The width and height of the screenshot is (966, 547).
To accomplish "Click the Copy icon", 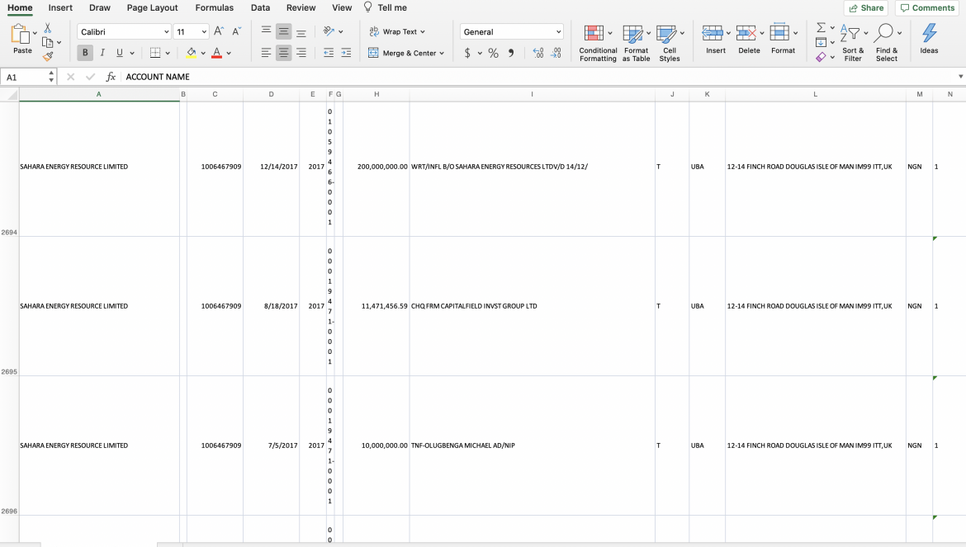I will point(47,42).
